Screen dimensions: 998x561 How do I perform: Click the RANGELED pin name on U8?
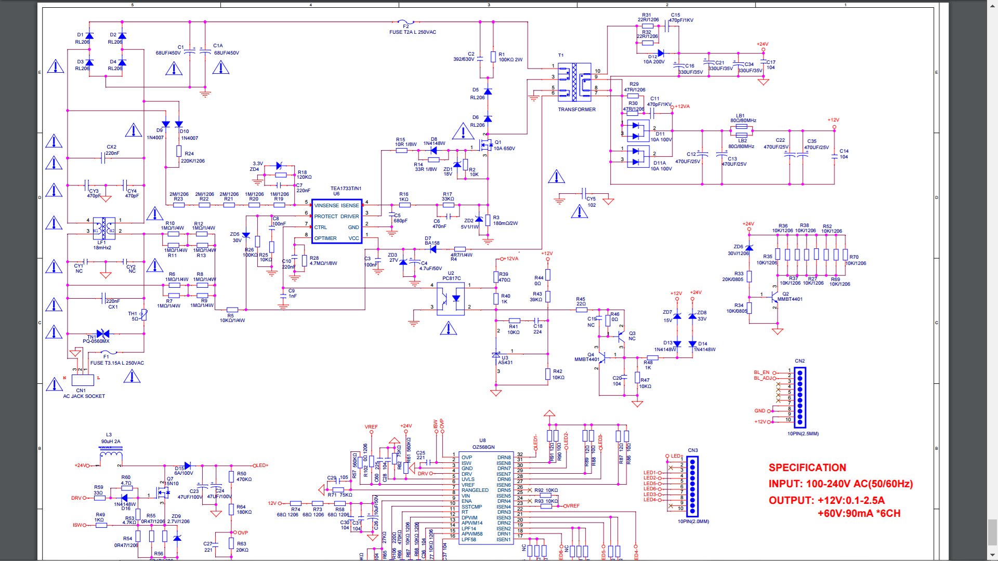click(x=475, y=490)
